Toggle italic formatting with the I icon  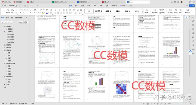(23, 13)
